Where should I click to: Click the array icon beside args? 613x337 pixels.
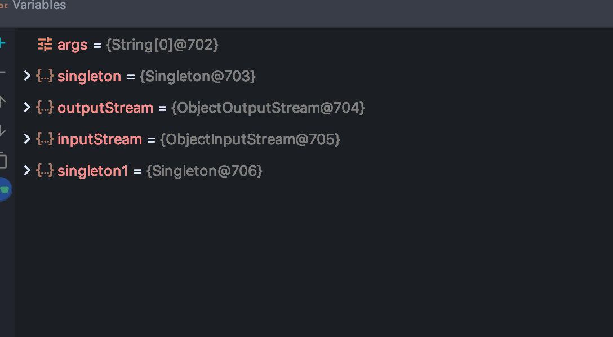coord(45,44)
